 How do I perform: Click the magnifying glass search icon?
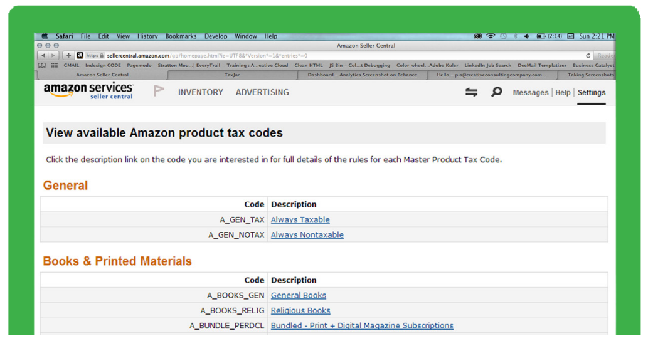(x=496, y=92)
